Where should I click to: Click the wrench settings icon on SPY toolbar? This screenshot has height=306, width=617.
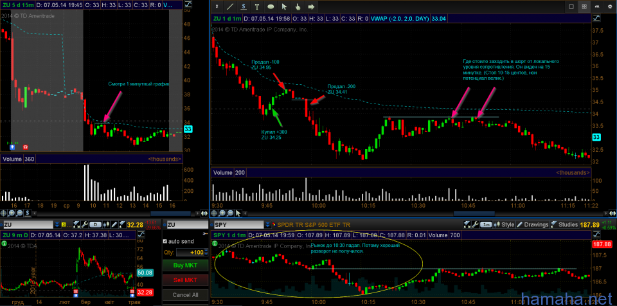pyautogui.click(x=476, y=225)
